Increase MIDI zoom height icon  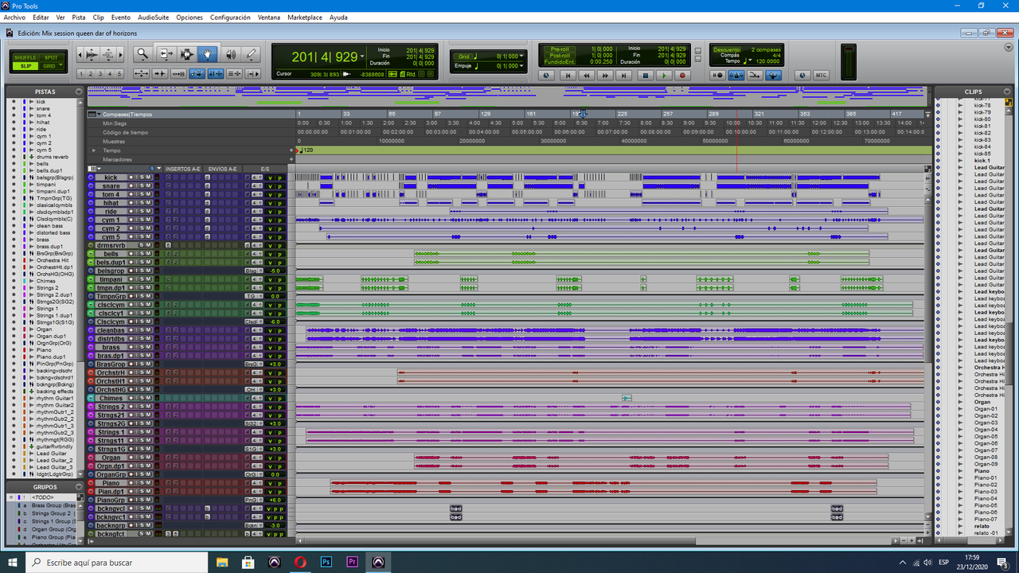pos(109,54)
